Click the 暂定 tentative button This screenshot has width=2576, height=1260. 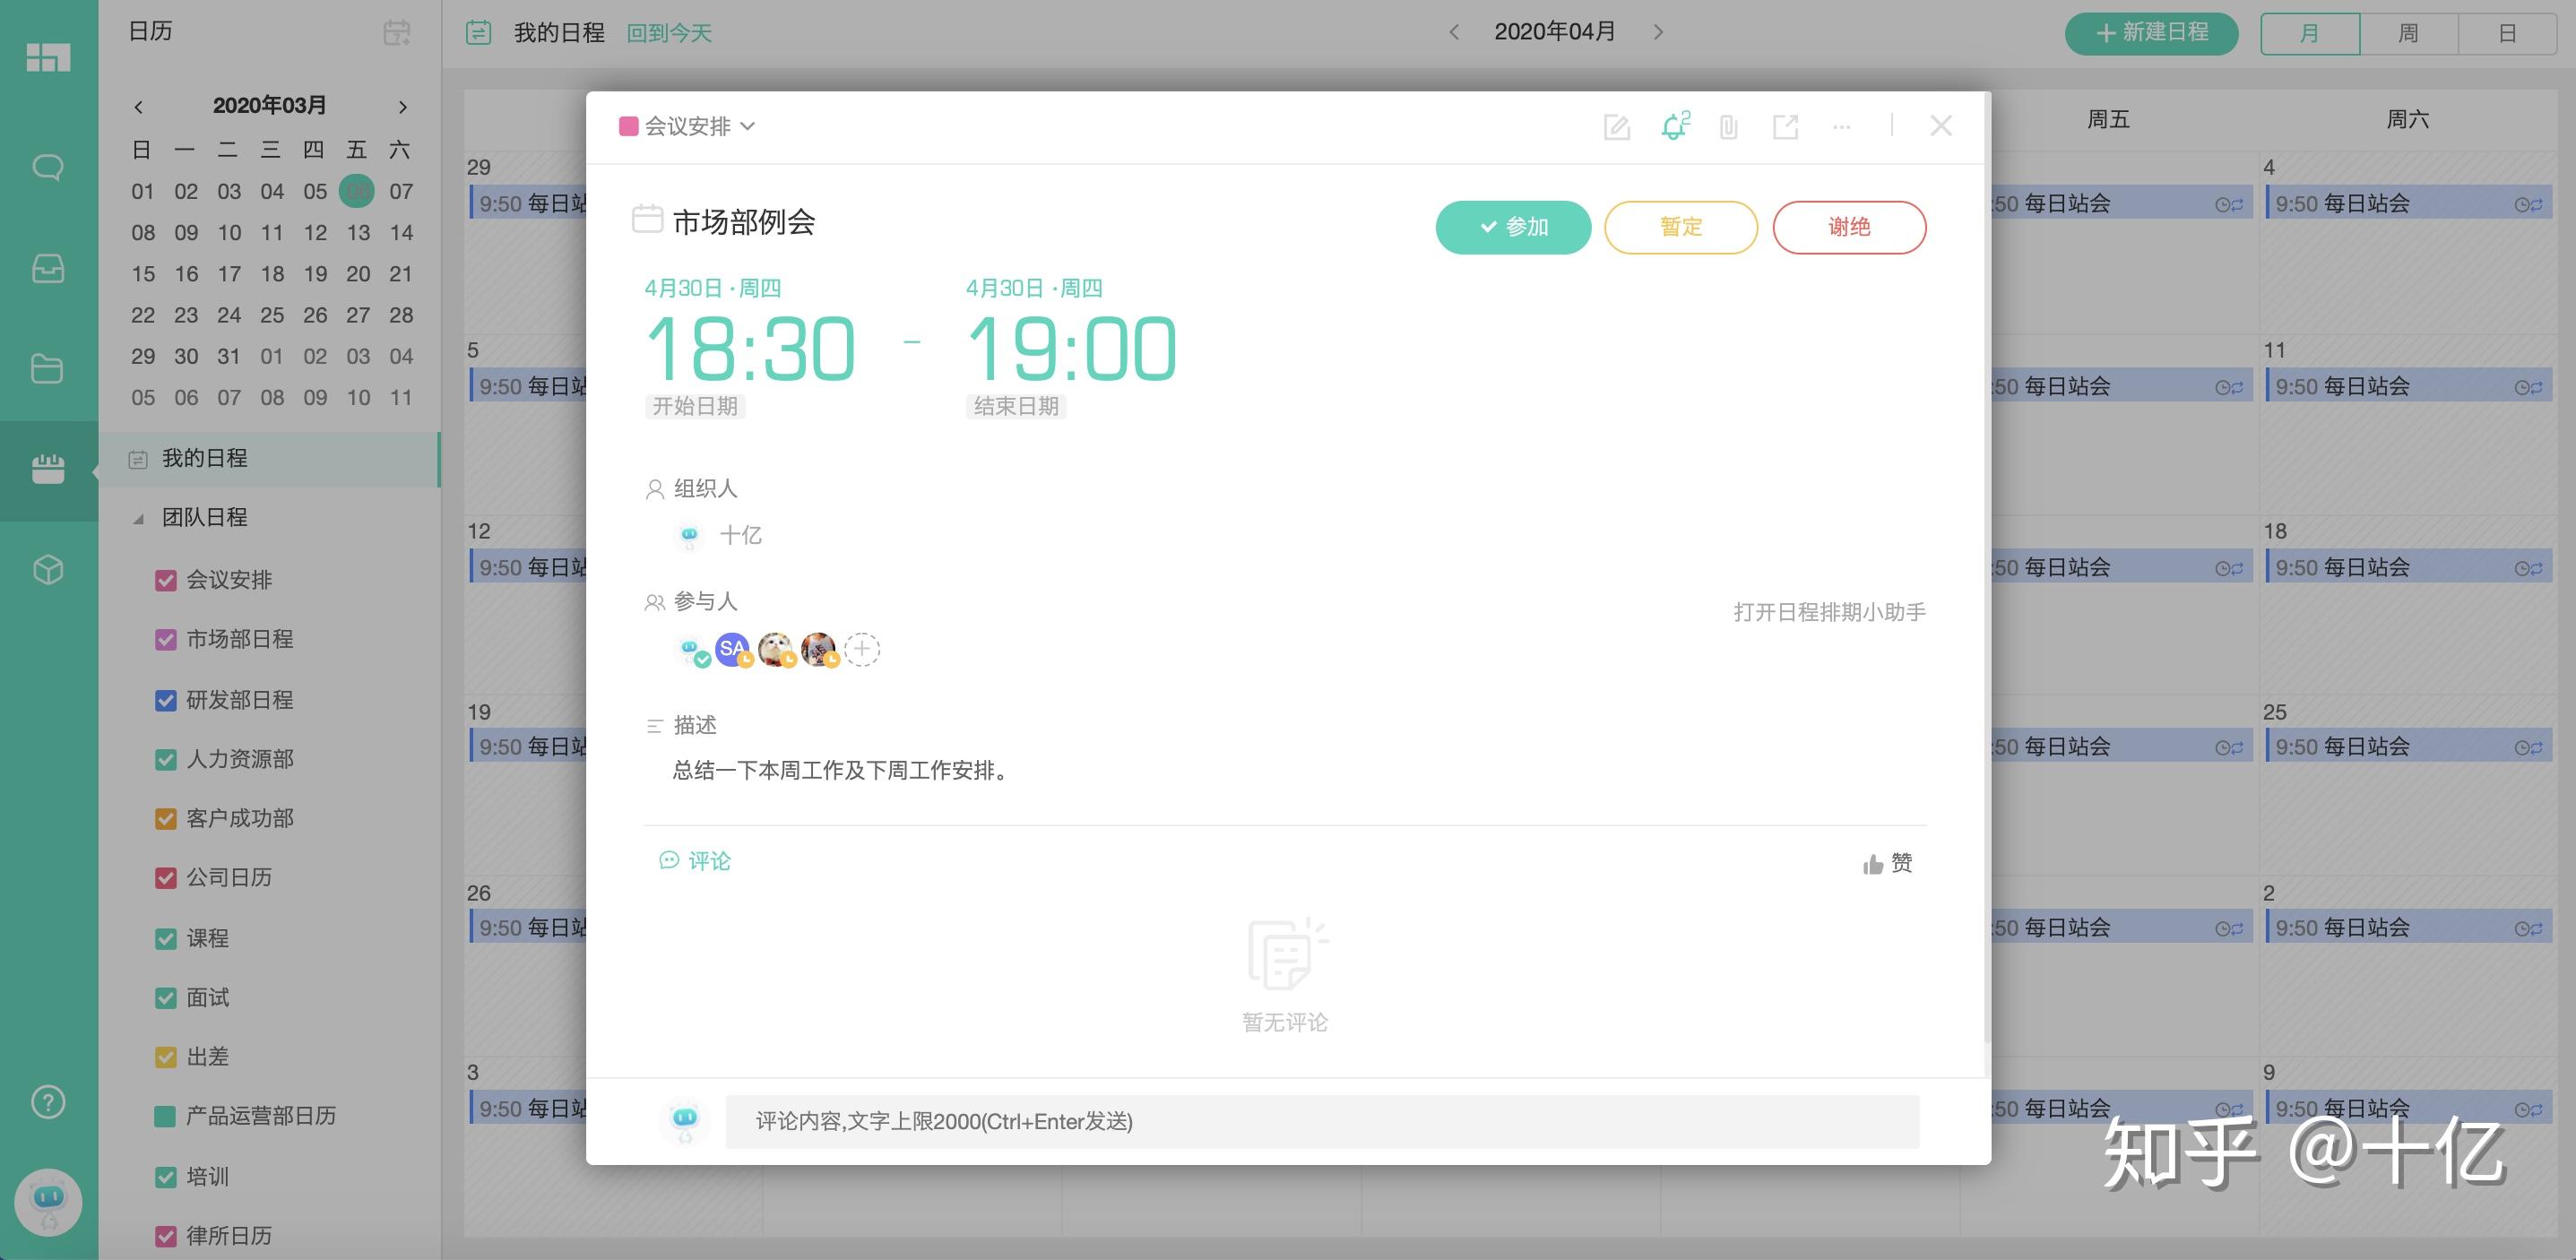1680,227
